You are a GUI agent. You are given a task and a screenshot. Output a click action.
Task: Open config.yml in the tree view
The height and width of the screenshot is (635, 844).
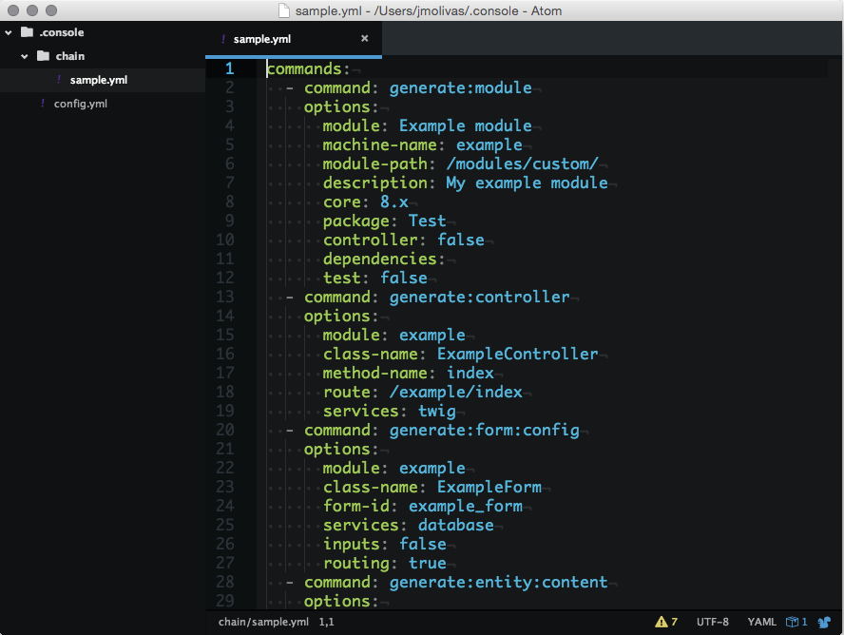81,104
